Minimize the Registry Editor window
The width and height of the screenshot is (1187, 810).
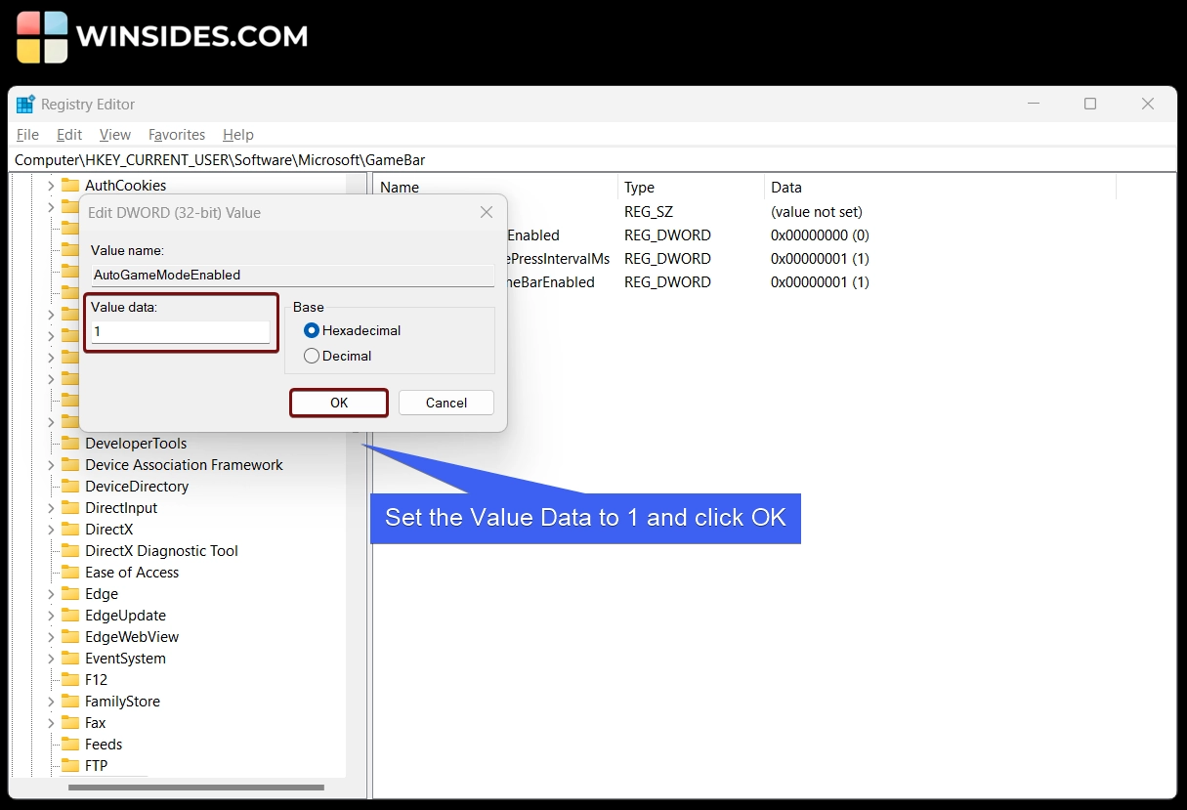pyautogui.click(x=1033, y=104)
